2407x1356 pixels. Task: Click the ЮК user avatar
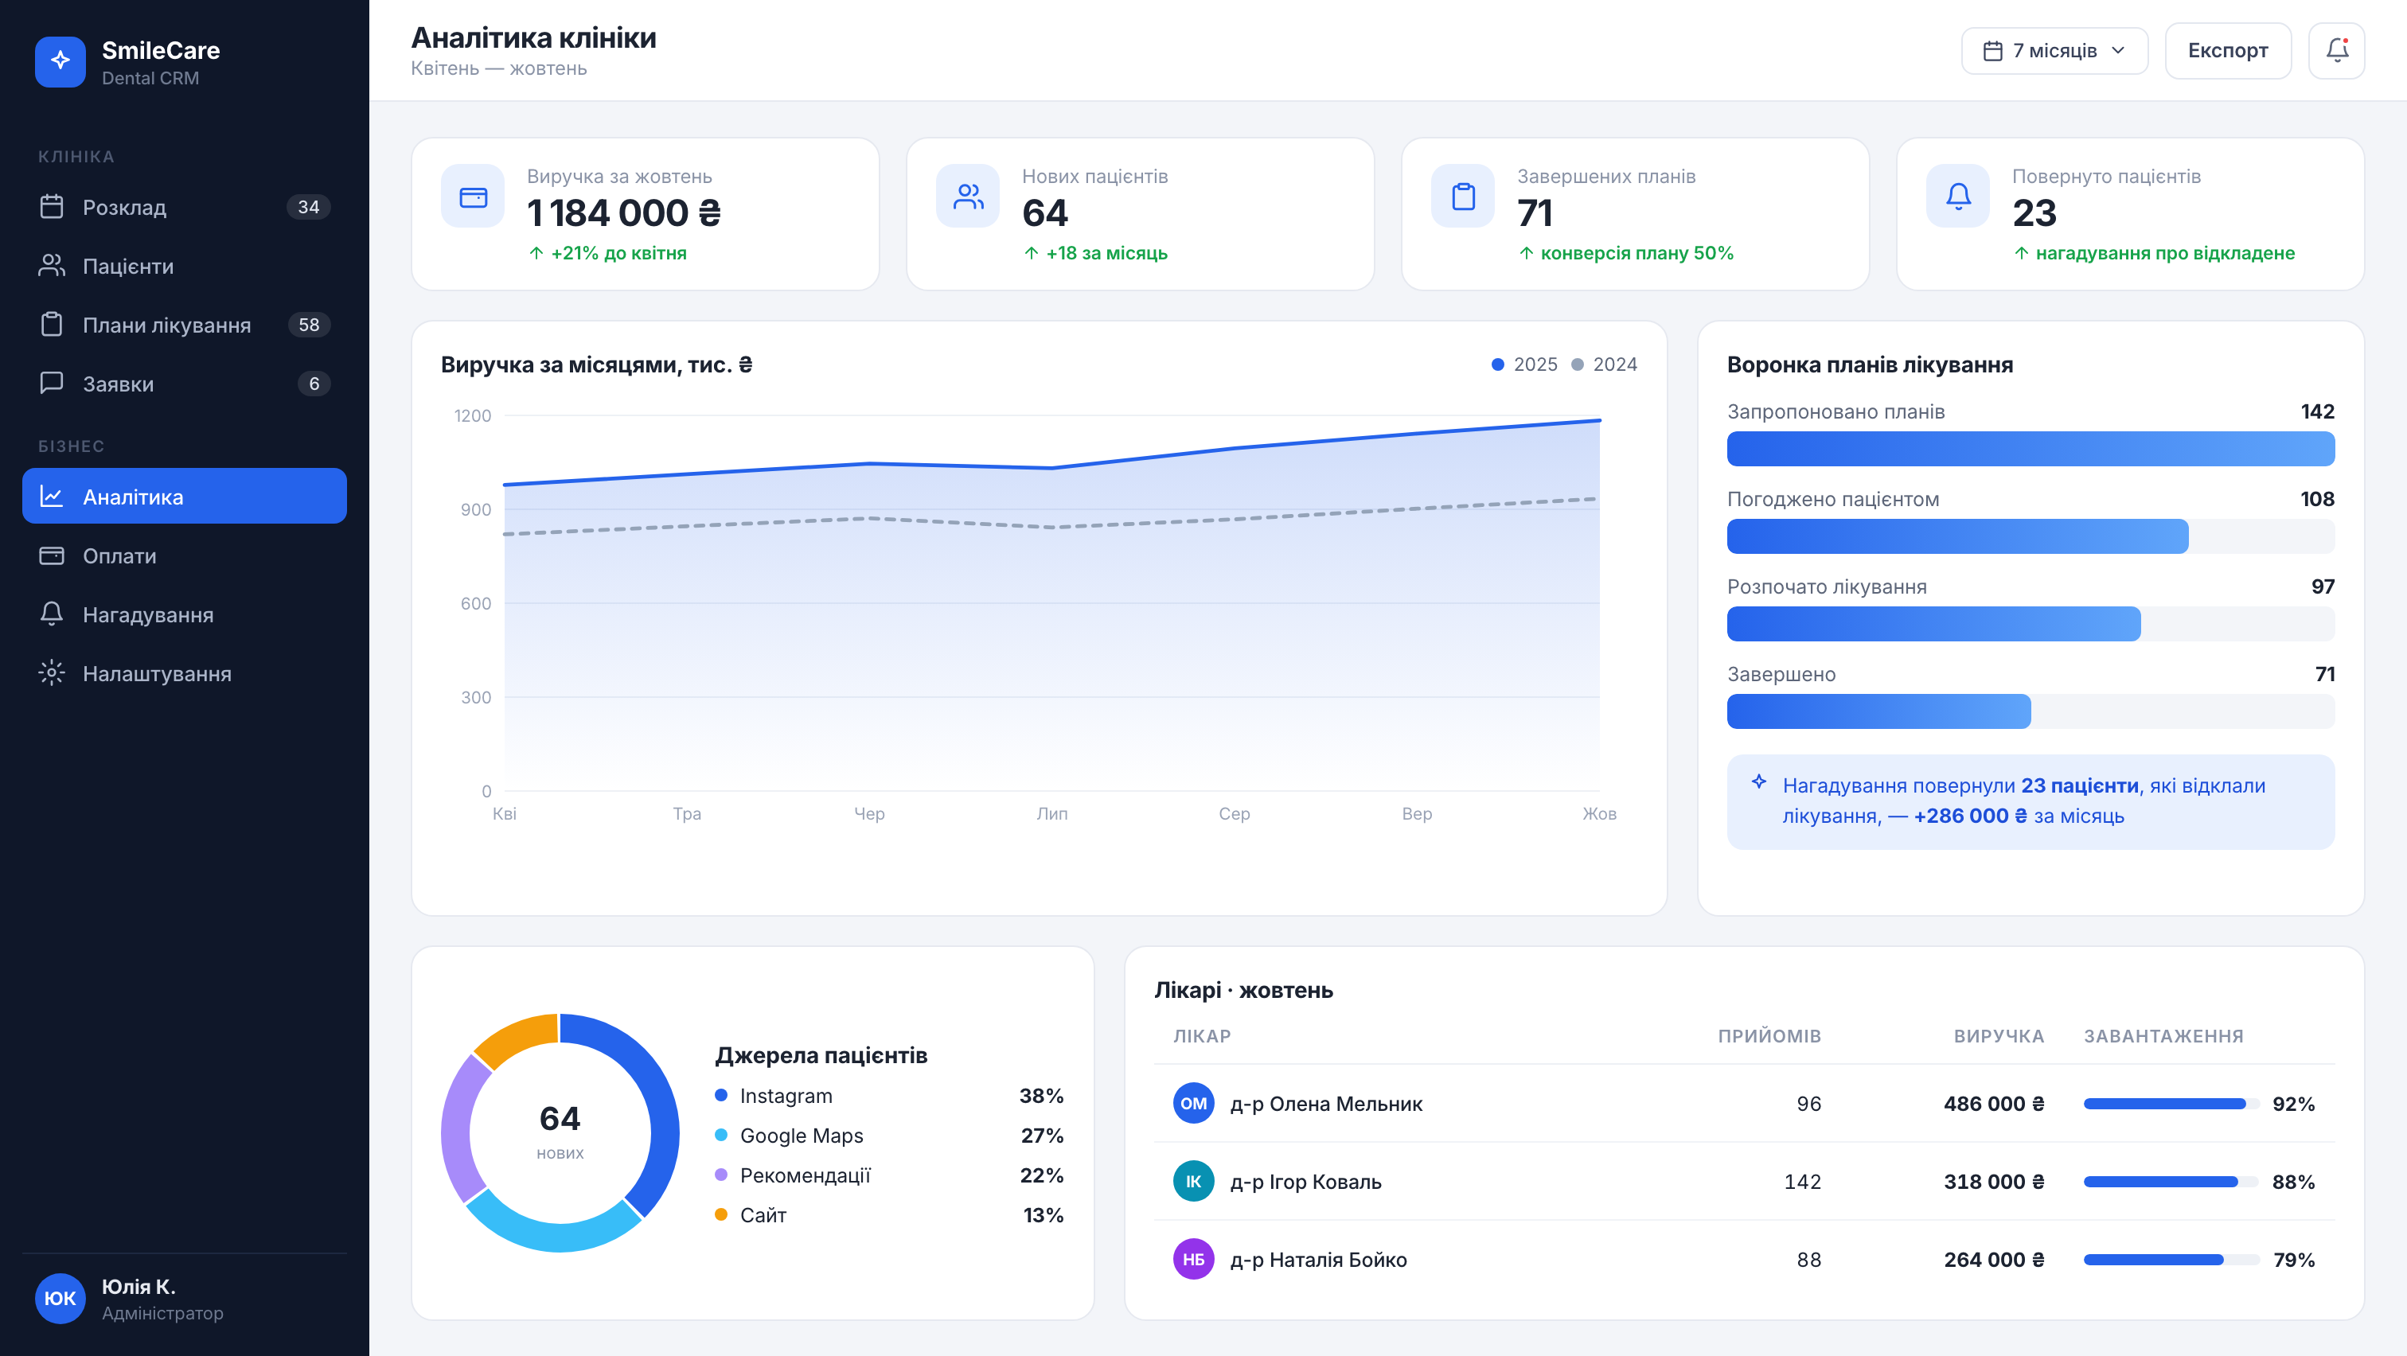point(60,1298)
